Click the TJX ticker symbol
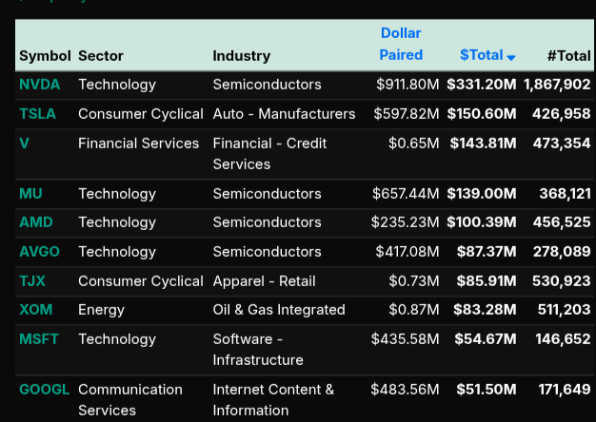Image resolution: width=596 pixels, height=422 pixels. 32,281
